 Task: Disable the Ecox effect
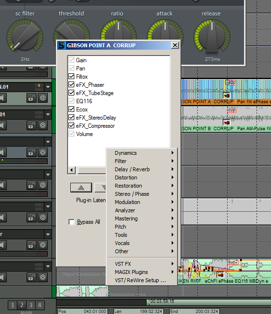pyautogui.click(x=71, y=109)
